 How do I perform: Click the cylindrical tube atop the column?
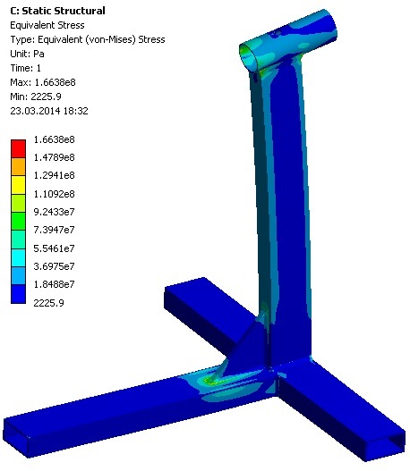288,40
